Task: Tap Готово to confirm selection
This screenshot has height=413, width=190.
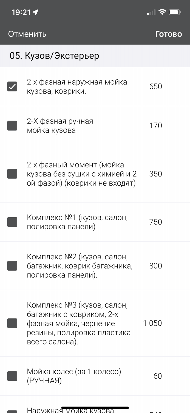Action: point(169,34)
